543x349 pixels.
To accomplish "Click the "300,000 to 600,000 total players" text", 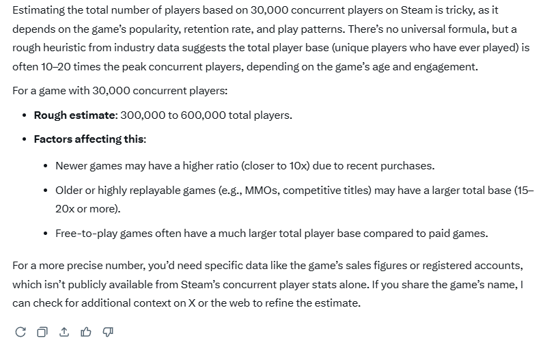I will click(x=206, y=115).
